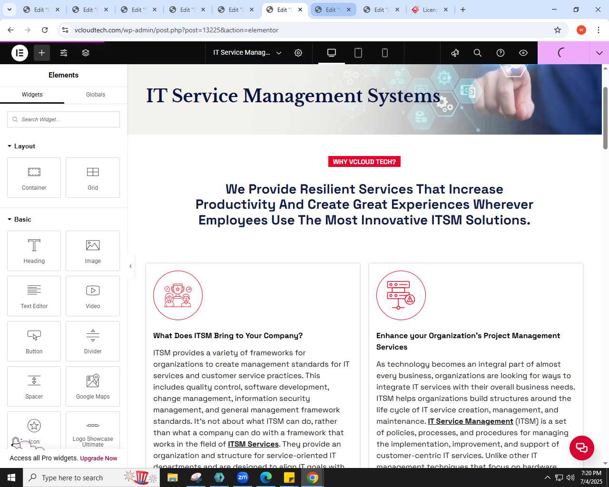Select the Divider widget

[x=93, y=341]
